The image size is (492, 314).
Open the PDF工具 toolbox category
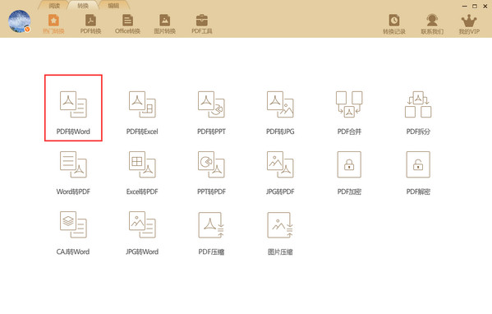point(202,24)
